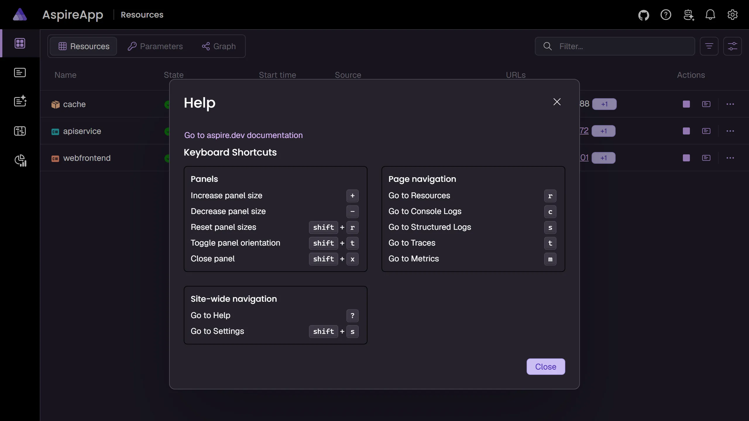
Task: Open Traces from sidebar
Action: click(x=20, y=131)
